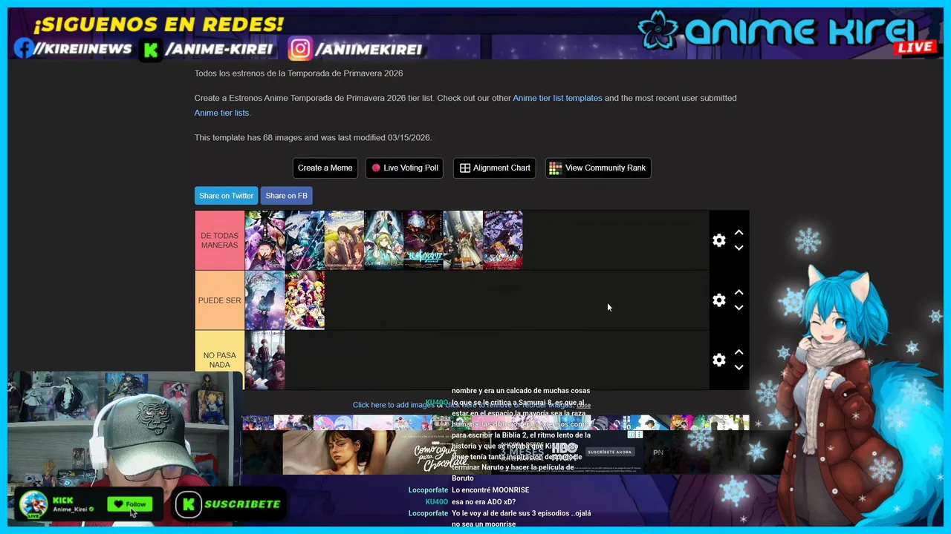The height and width of the screenshot is (534, 951).
Task: Click the Create a Meme button
Action: (325, 168)
